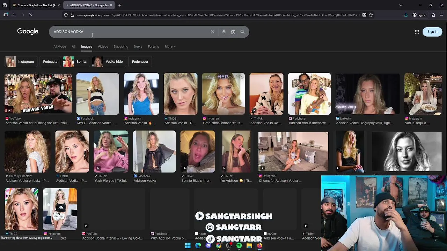
Task: Stop loading the page
Action: click(x=30, y=15)
